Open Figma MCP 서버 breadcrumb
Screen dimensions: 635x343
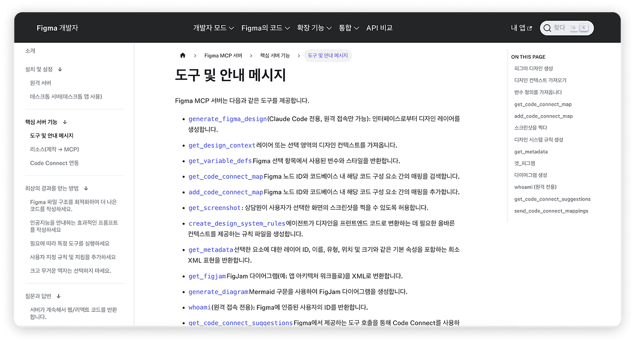pyautogui.click(x=223, y=56)
